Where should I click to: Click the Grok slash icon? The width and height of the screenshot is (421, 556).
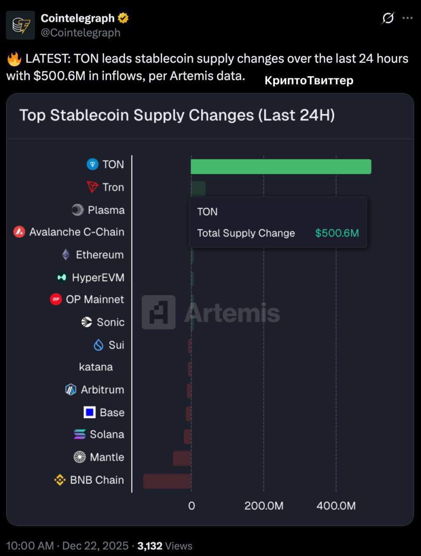click(x=388, y=18)
